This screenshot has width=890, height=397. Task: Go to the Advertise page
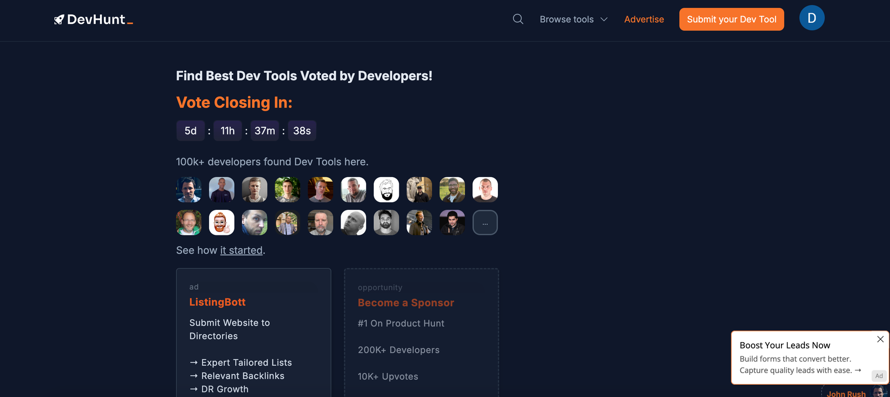point(644,19)
